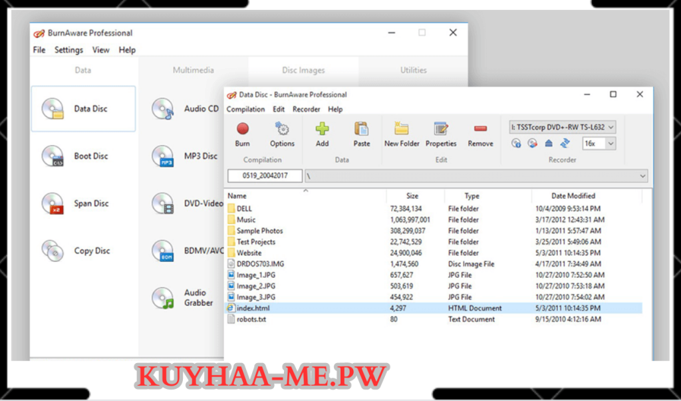
Task: Click size value 1,063,997,001
Action: pos(410,220)
